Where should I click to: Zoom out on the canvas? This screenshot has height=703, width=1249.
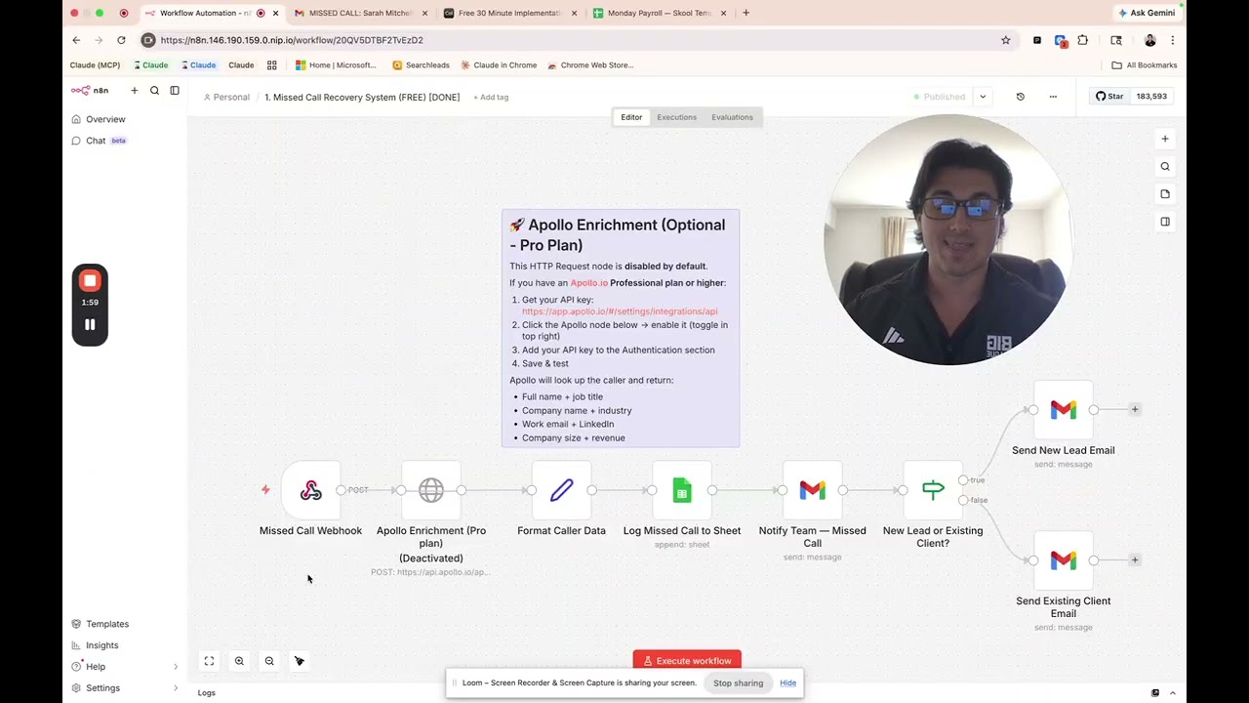pyautogui.click(x=269, y=661)
